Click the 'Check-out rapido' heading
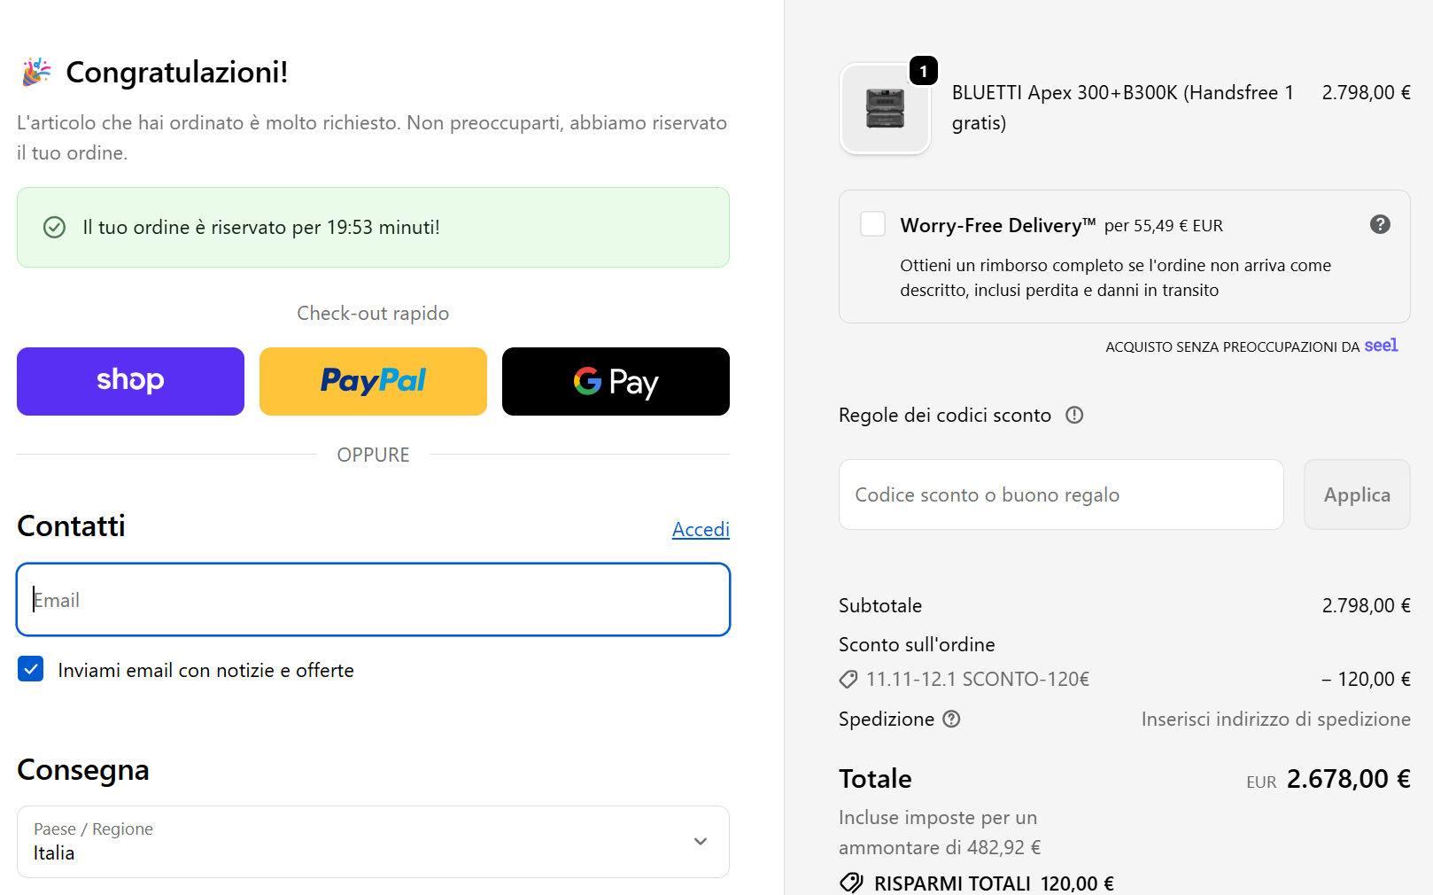1433x895 pixels. click(x=373, y=313)
